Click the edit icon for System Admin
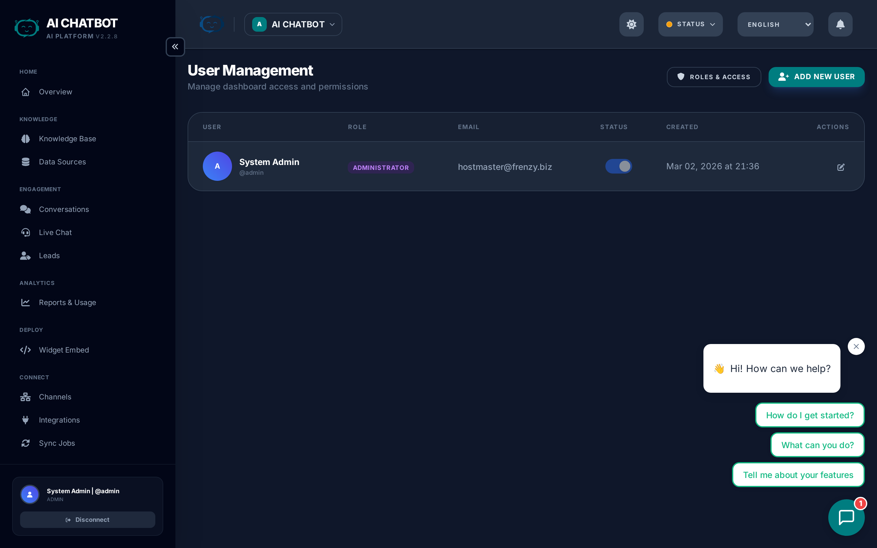Image resolution: width=877 pixels, height=548 pixels. [x=841, y=167]
